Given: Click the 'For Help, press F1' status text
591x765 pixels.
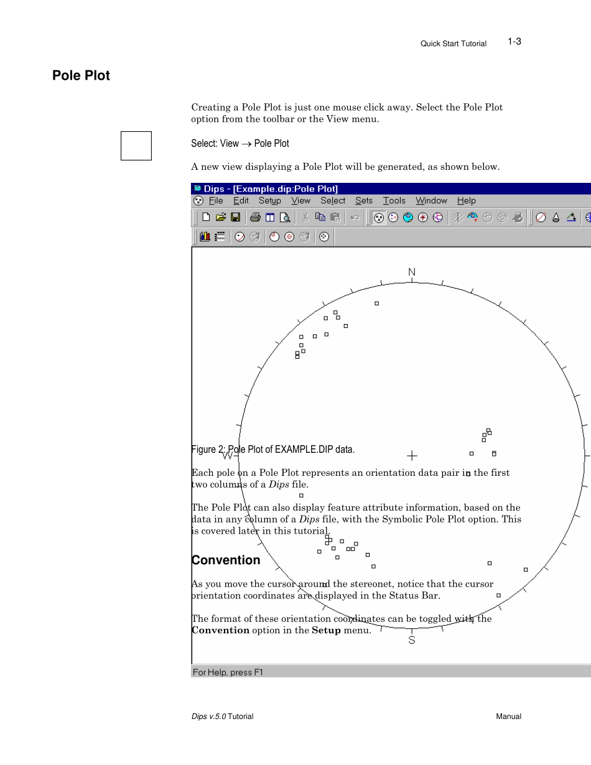Looking at the screenshot, I should pos(228,672).
